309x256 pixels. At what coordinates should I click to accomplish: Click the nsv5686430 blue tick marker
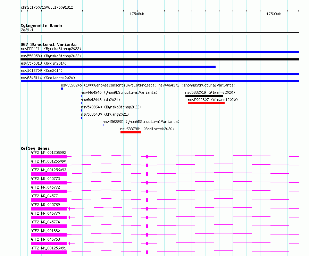[x=82, y=118]
